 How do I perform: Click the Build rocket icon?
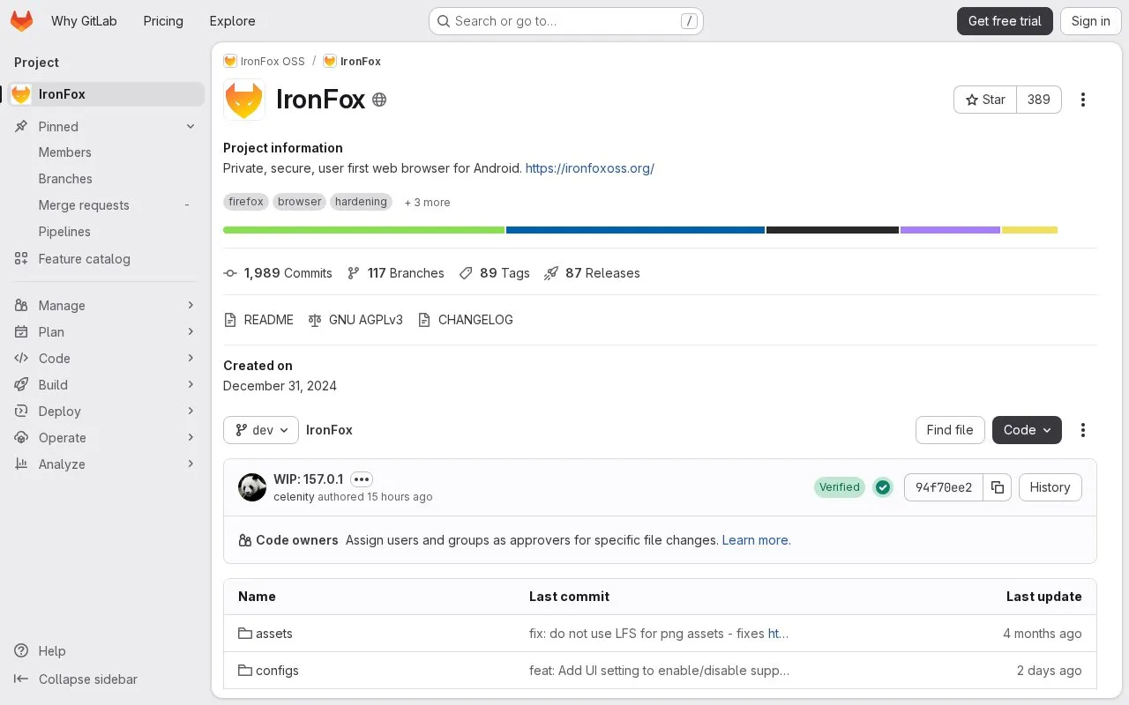point(21,385)
